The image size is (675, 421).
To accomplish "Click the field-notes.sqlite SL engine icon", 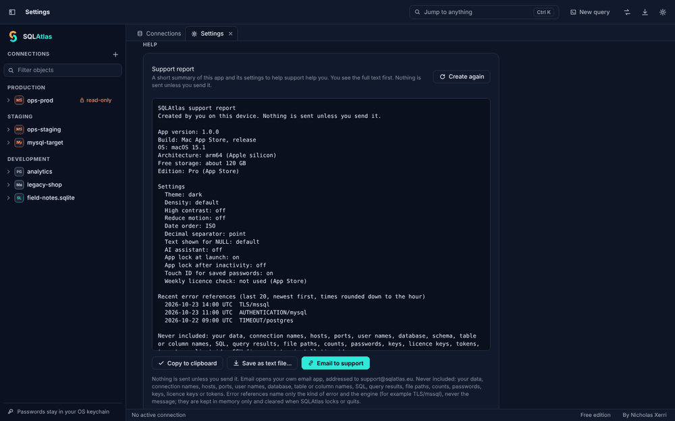I will (19, 197).
